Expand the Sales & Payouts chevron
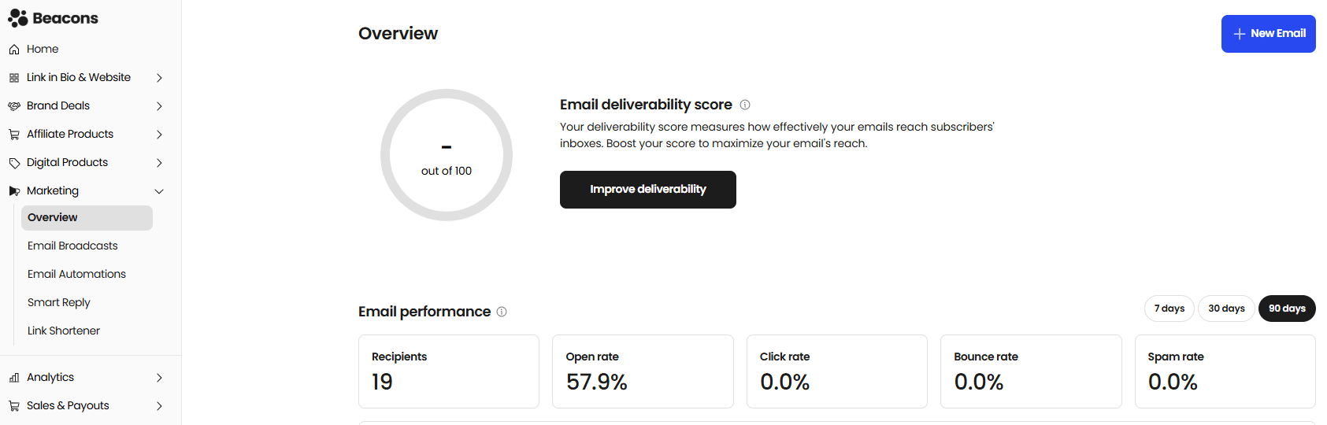This screenshot has height=425, width=1327. 159,406
